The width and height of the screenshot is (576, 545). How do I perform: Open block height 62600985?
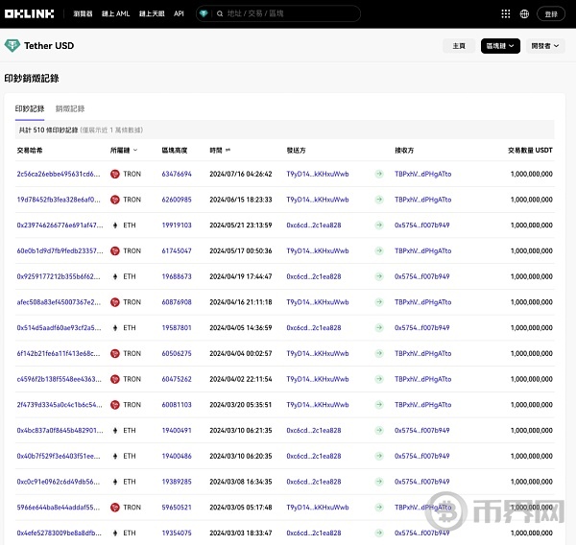(177, 200)
